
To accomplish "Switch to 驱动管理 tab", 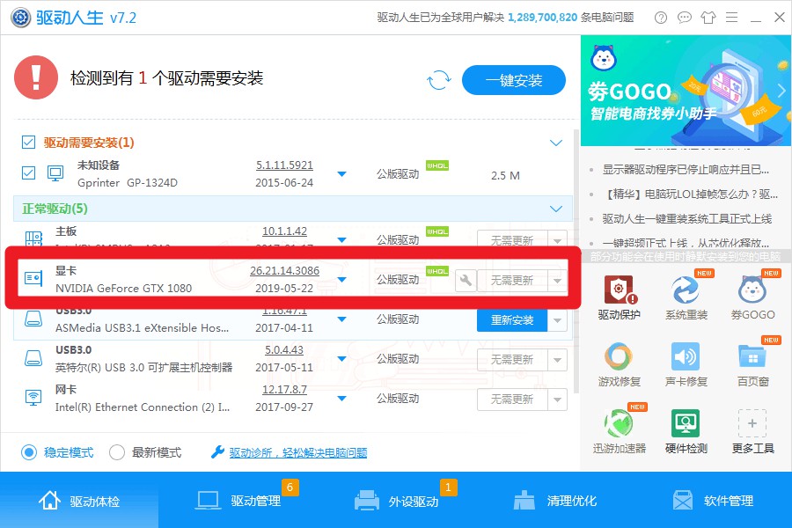I will click(238, 501).
